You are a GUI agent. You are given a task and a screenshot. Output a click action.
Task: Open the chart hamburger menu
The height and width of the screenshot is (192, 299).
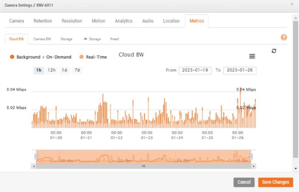(x=252, y=56)
